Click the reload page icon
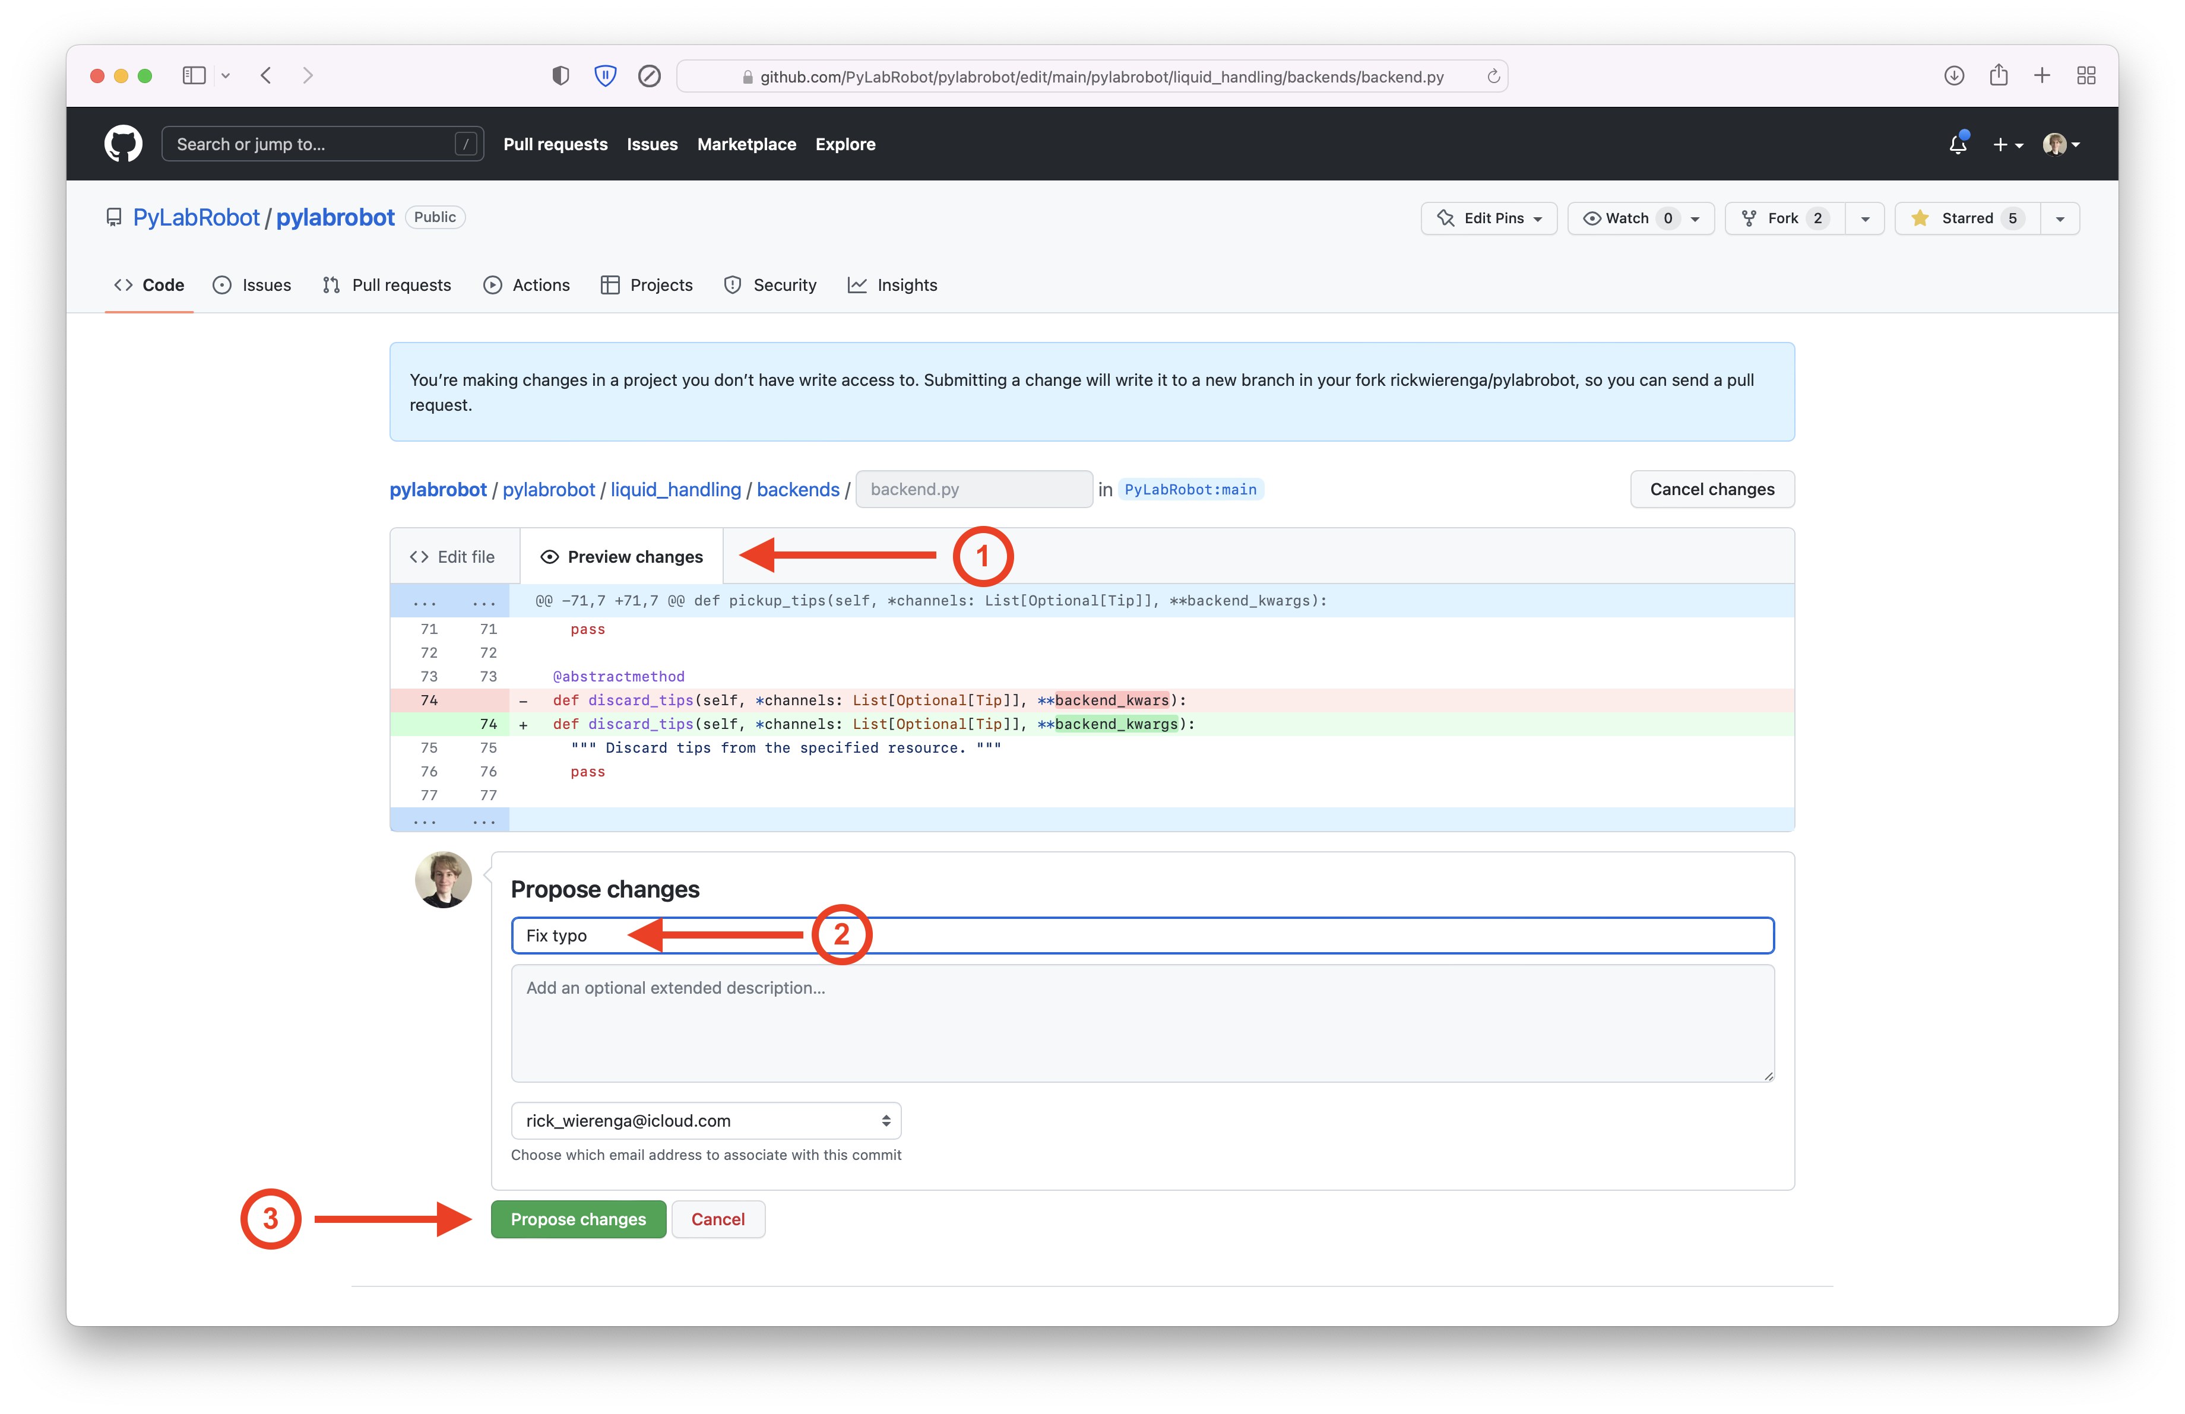The width and height of the screenshot is (2185, 1414). [x=1493, y=76]
